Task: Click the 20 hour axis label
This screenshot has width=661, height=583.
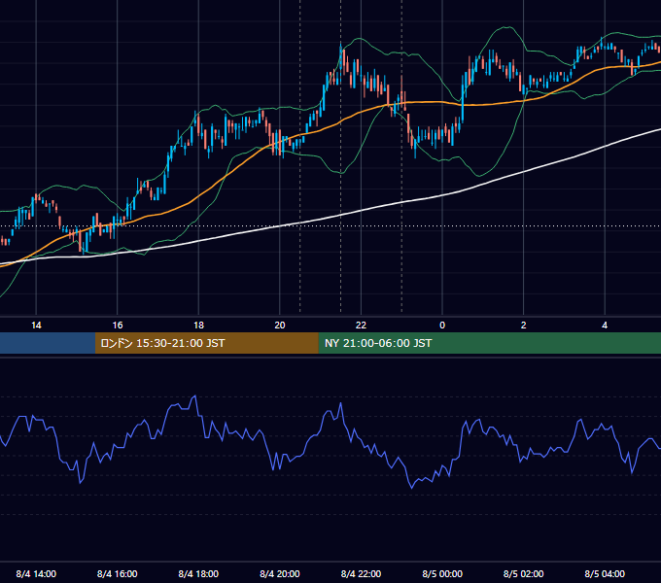Action: 280,326
